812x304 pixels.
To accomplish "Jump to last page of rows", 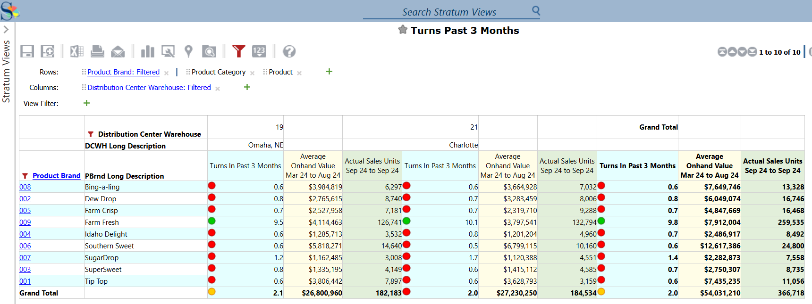I will (x=752, y=52).
